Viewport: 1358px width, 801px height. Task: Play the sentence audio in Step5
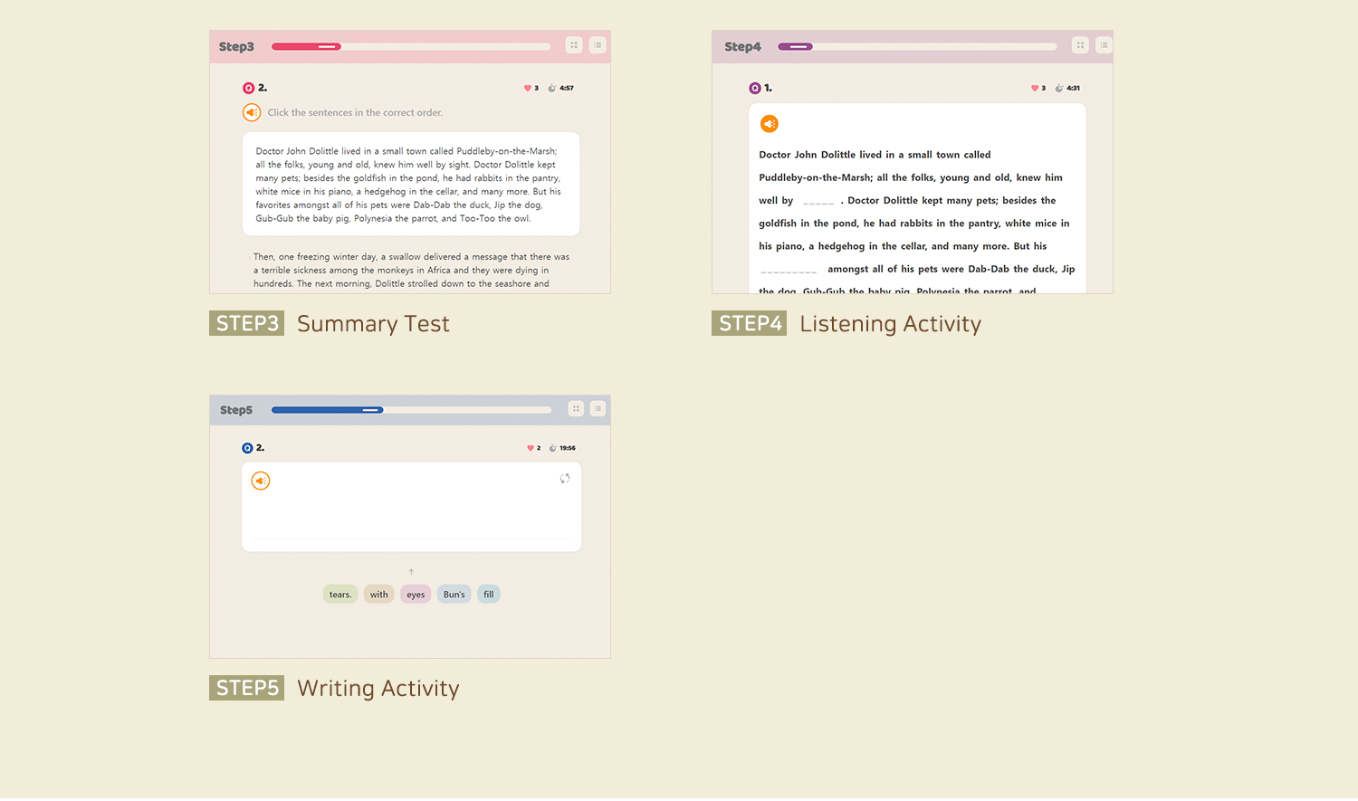pos(261,481)
